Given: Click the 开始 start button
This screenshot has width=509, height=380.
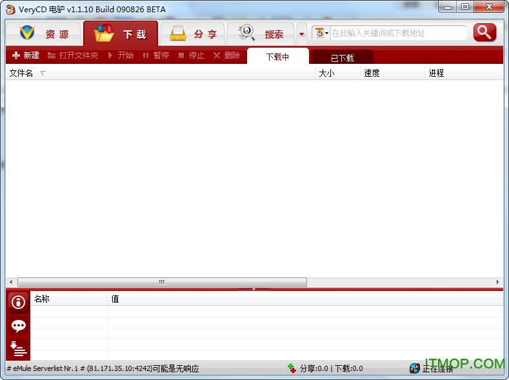Looking at the screenshot, I should pos(121,55).
